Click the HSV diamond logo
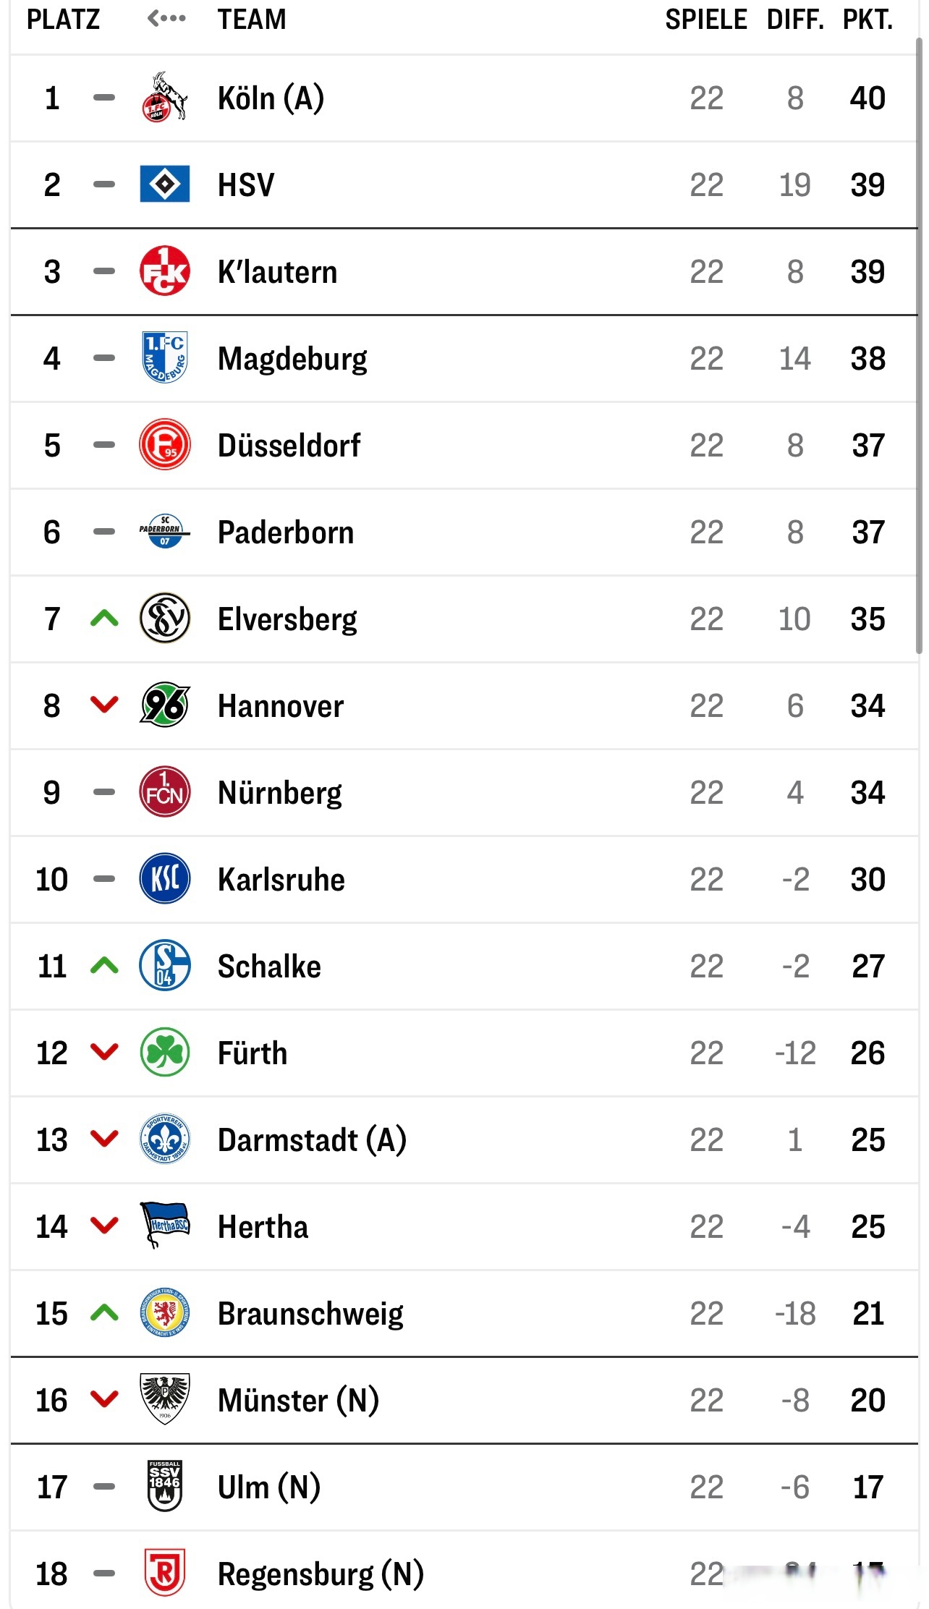This screenshot has height=1609, width=929. coord(164,184)
